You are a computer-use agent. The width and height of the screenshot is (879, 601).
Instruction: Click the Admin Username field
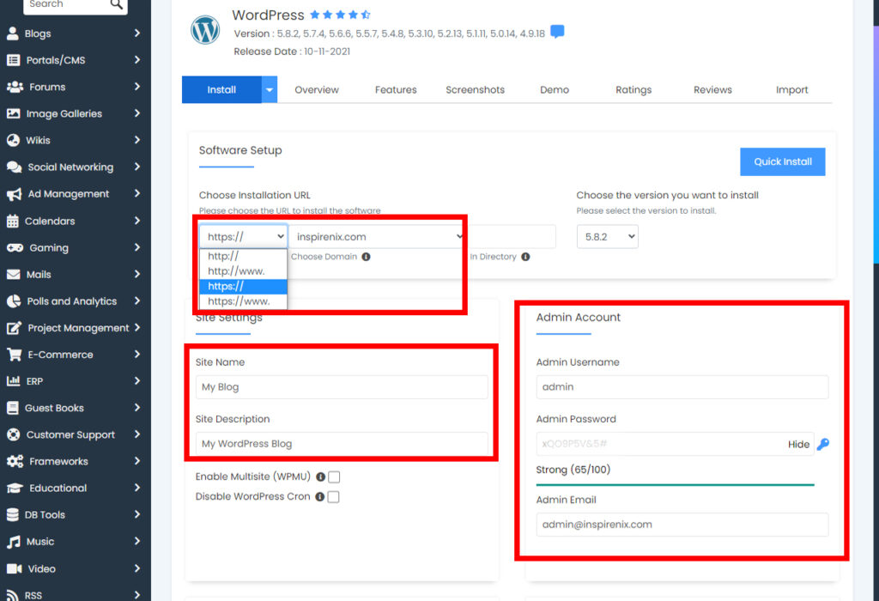tap(682, 387)
